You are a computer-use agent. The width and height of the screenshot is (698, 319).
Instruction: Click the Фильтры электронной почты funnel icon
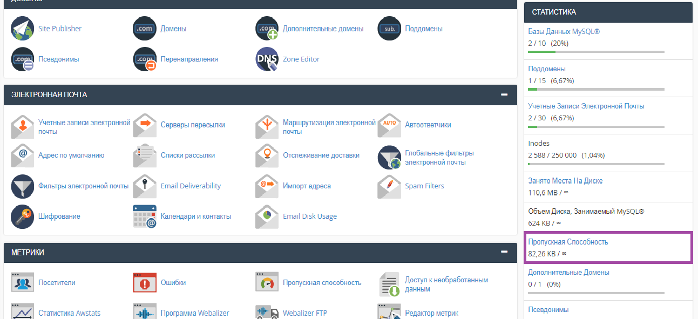click(22, 186)
